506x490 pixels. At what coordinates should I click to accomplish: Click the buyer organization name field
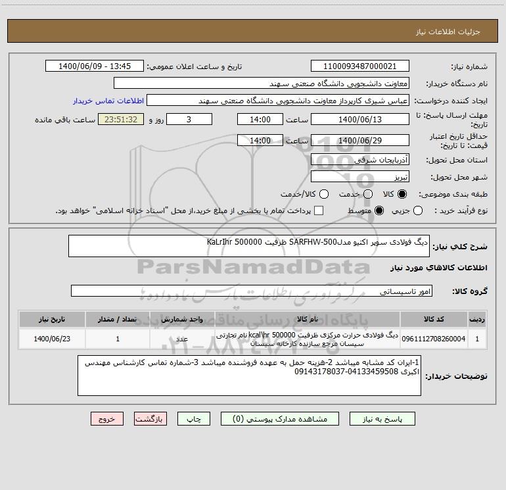(x=262, y=84)
